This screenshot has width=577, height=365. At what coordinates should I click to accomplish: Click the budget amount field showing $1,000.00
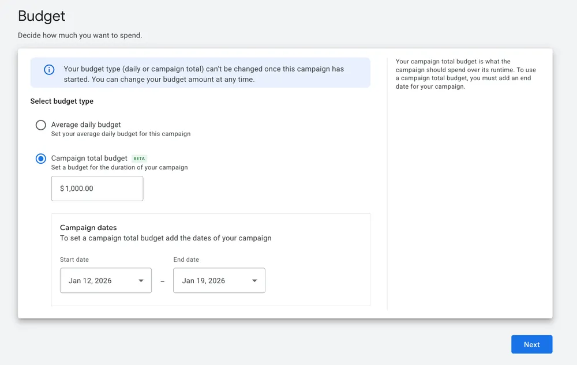(97, 189)
